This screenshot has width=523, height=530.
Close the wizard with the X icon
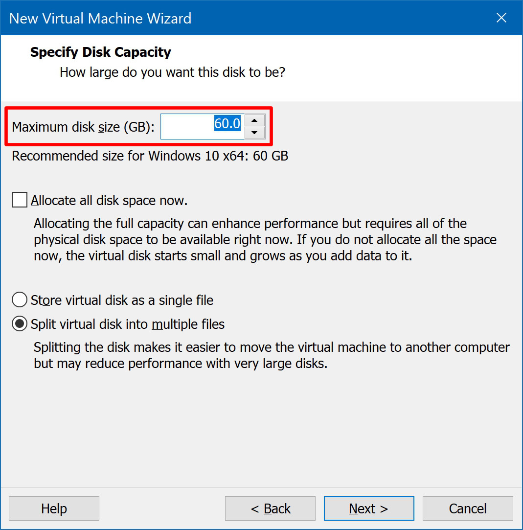[x=501, y=18]
